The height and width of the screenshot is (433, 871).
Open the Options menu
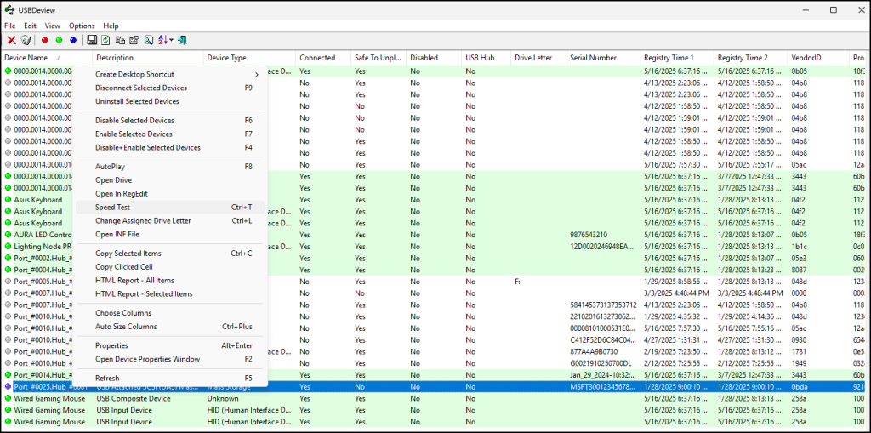click(x=82, y=26)
